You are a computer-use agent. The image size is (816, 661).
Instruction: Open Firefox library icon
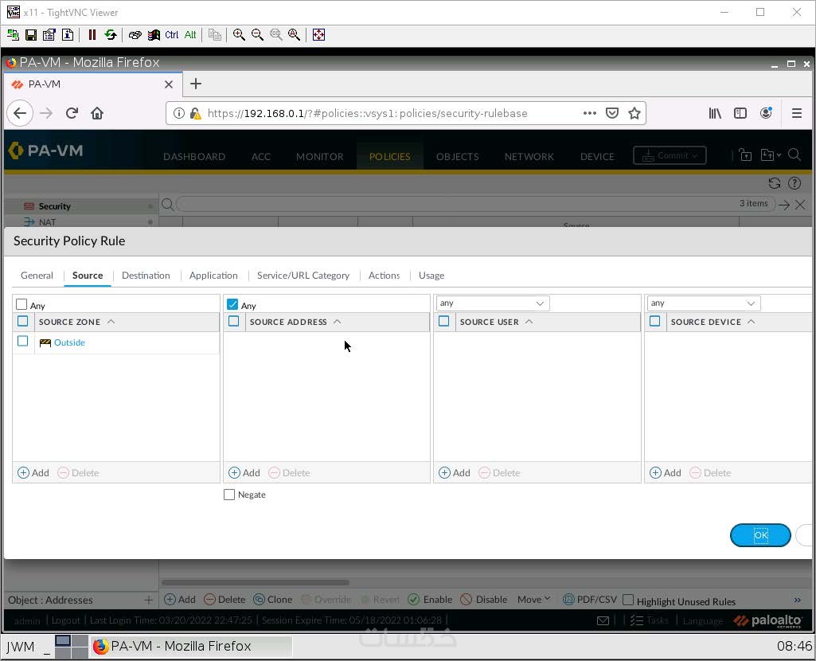pos(715,113)
